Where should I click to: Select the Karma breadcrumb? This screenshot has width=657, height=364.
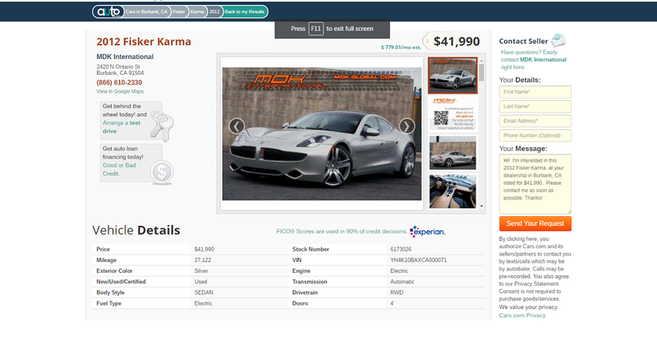pos(197,12)
